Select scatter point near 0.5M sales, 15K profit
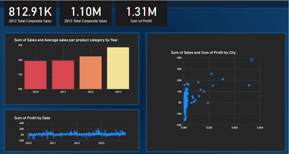This screenshot has width=289, height=154. (249, 85)
